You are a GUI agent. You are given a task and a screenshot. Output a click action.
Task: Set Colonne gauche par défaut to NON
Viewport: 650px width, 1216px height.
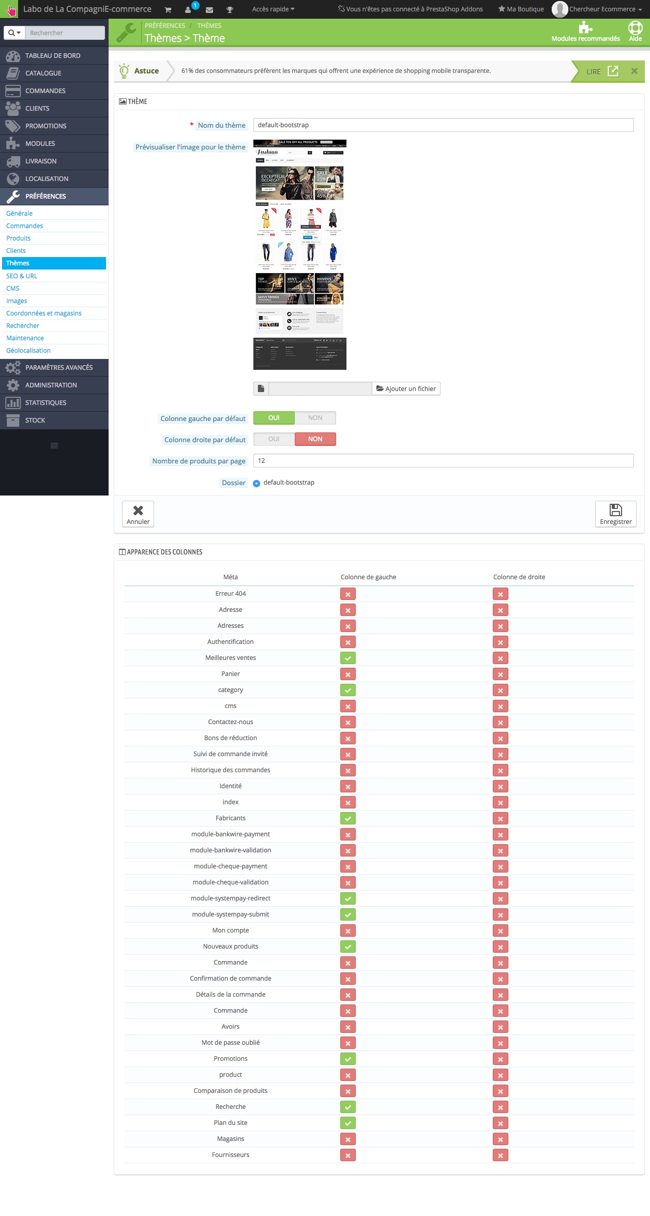pyautogui.click(x=315, y=418)
